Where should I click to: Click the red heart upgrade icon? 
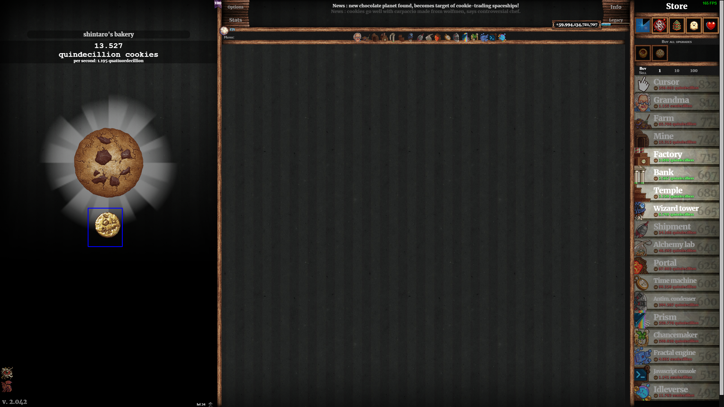click(710, 26)
